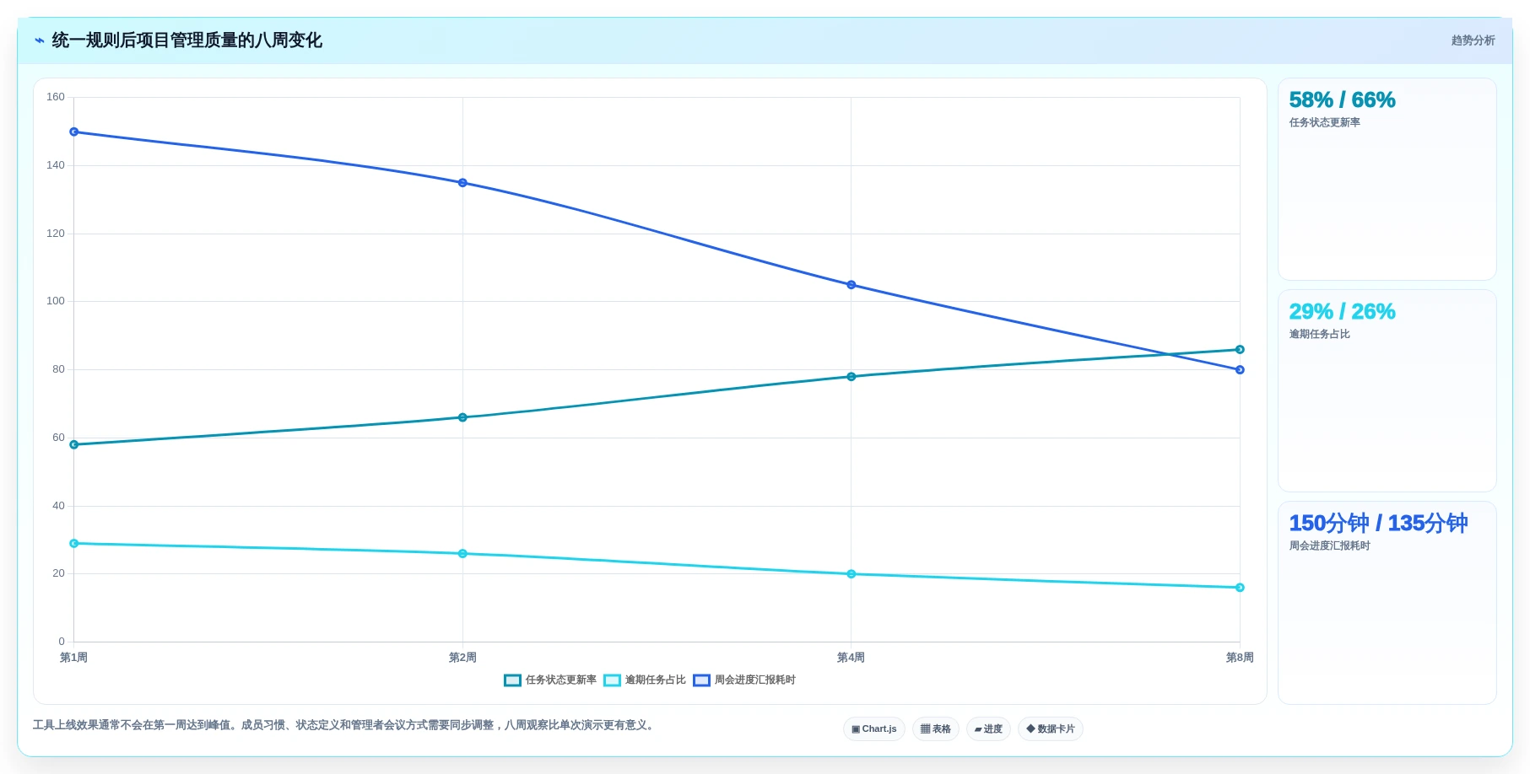Click the 第8周 point at 80 on the blue line
Image resolution: width=1530 pixels, height=774 pixels.
(1240, 370)
